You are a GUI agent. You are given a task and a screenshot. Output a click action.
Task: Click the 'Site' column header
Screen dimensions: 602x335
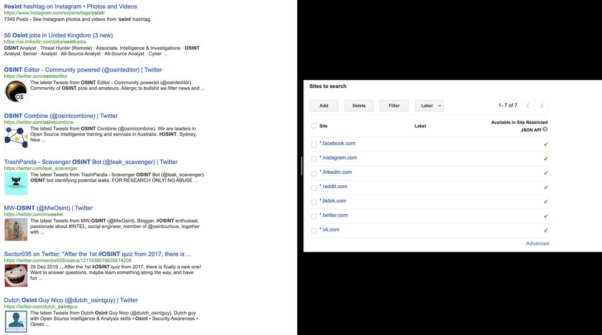click(323, 126)
